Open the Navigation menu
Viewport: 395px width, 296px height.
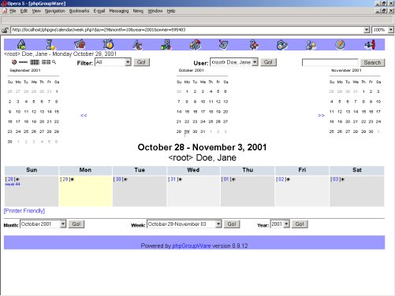pyautogui.click(x=55, y=11)
